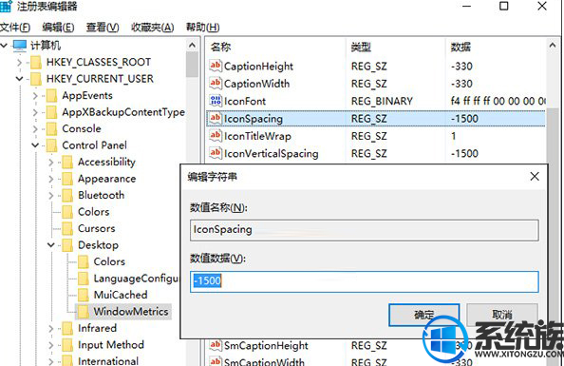Open the 编辑(E) menu
Image resolution: width=564 pixels, height=366 pixels.
58,28
